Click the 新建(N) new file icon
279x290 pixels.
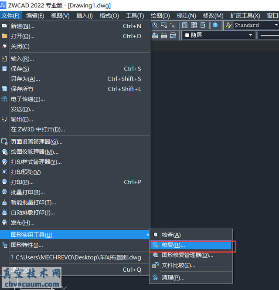pos(4,26)
